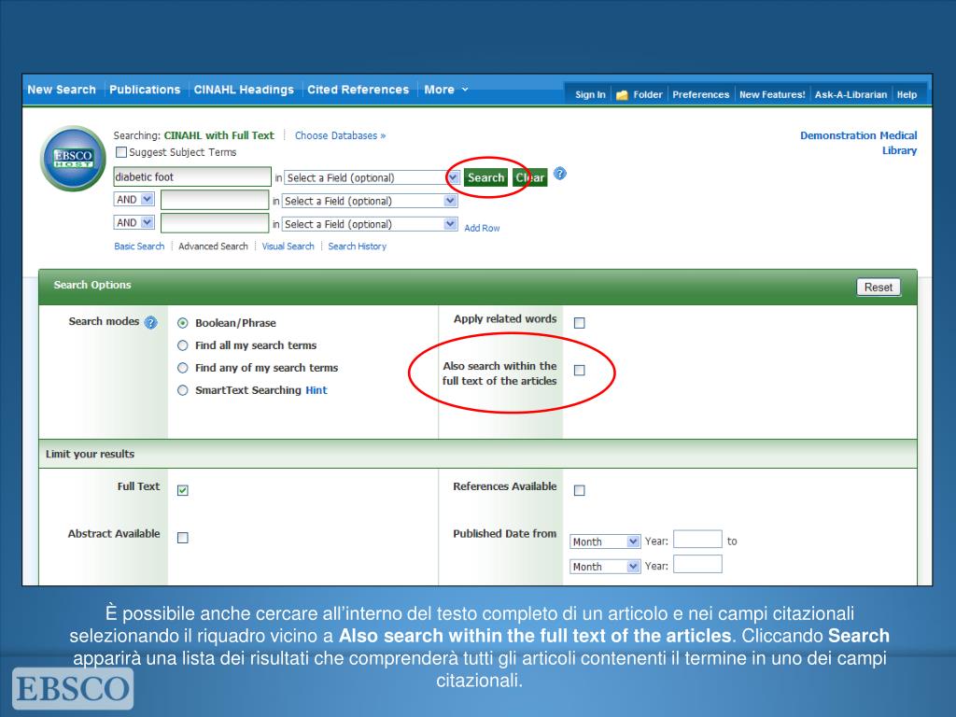The height and width of the screenshot is (717, 956).
Task: Click the EBSCOhost round logo
Action: pos(73,159)
